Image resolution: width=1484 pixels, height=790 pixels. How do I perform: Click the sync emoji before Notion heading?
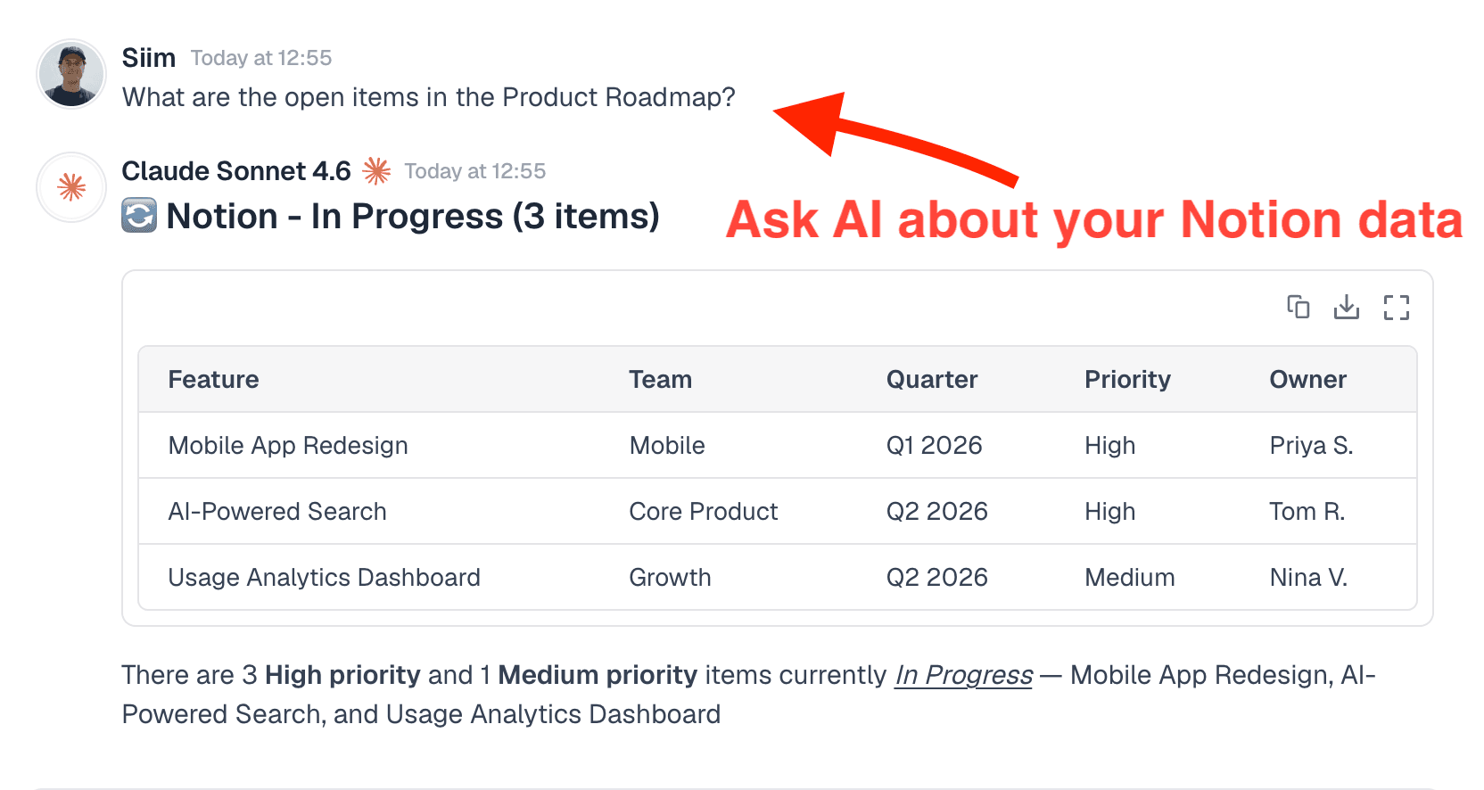click(138, 216)
